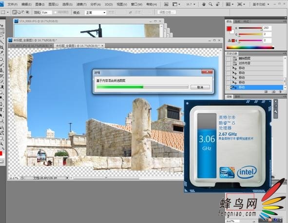Click the color spectrum ramp

pos(250,48)
